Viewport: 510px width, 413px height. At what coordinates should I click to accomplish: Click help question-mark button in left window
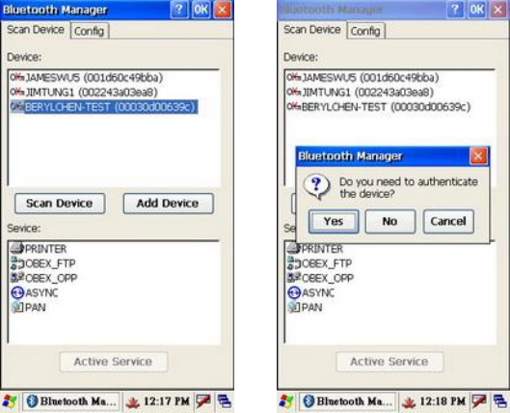coord(179,10)
